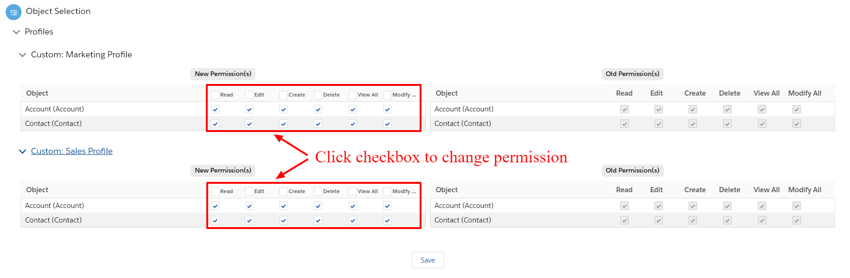Uncheck Contact Create permission in Sales Profile
The width and height of the screenshot is (850, 278).
pyautogui.click(x=283, y=220)
